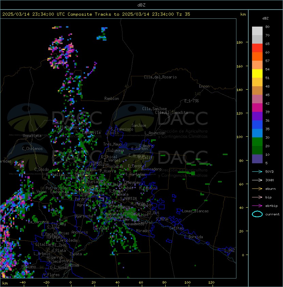Viewport: 283px width, 287px height.
Task: Click the slate purple 10 dBZ swatch
Action: pos(257,159)
